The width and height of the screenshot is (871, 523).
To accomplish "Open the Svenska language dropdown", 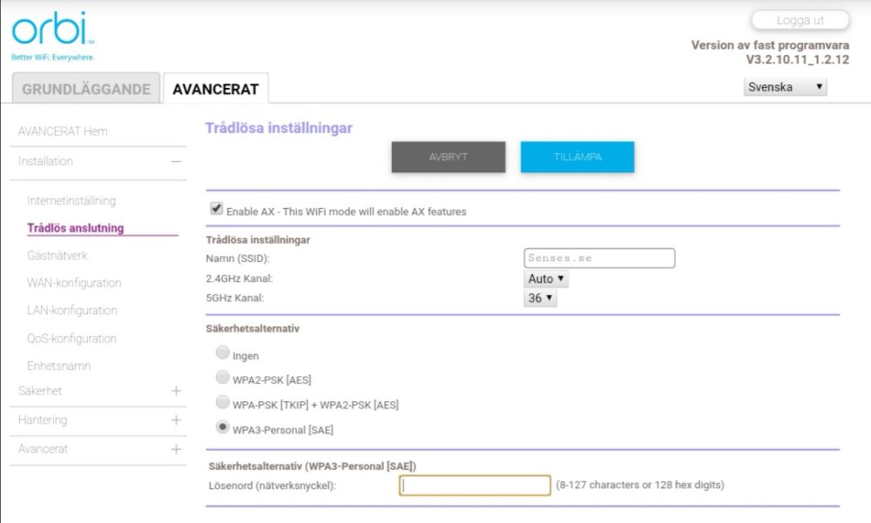I will click(786, 87).
